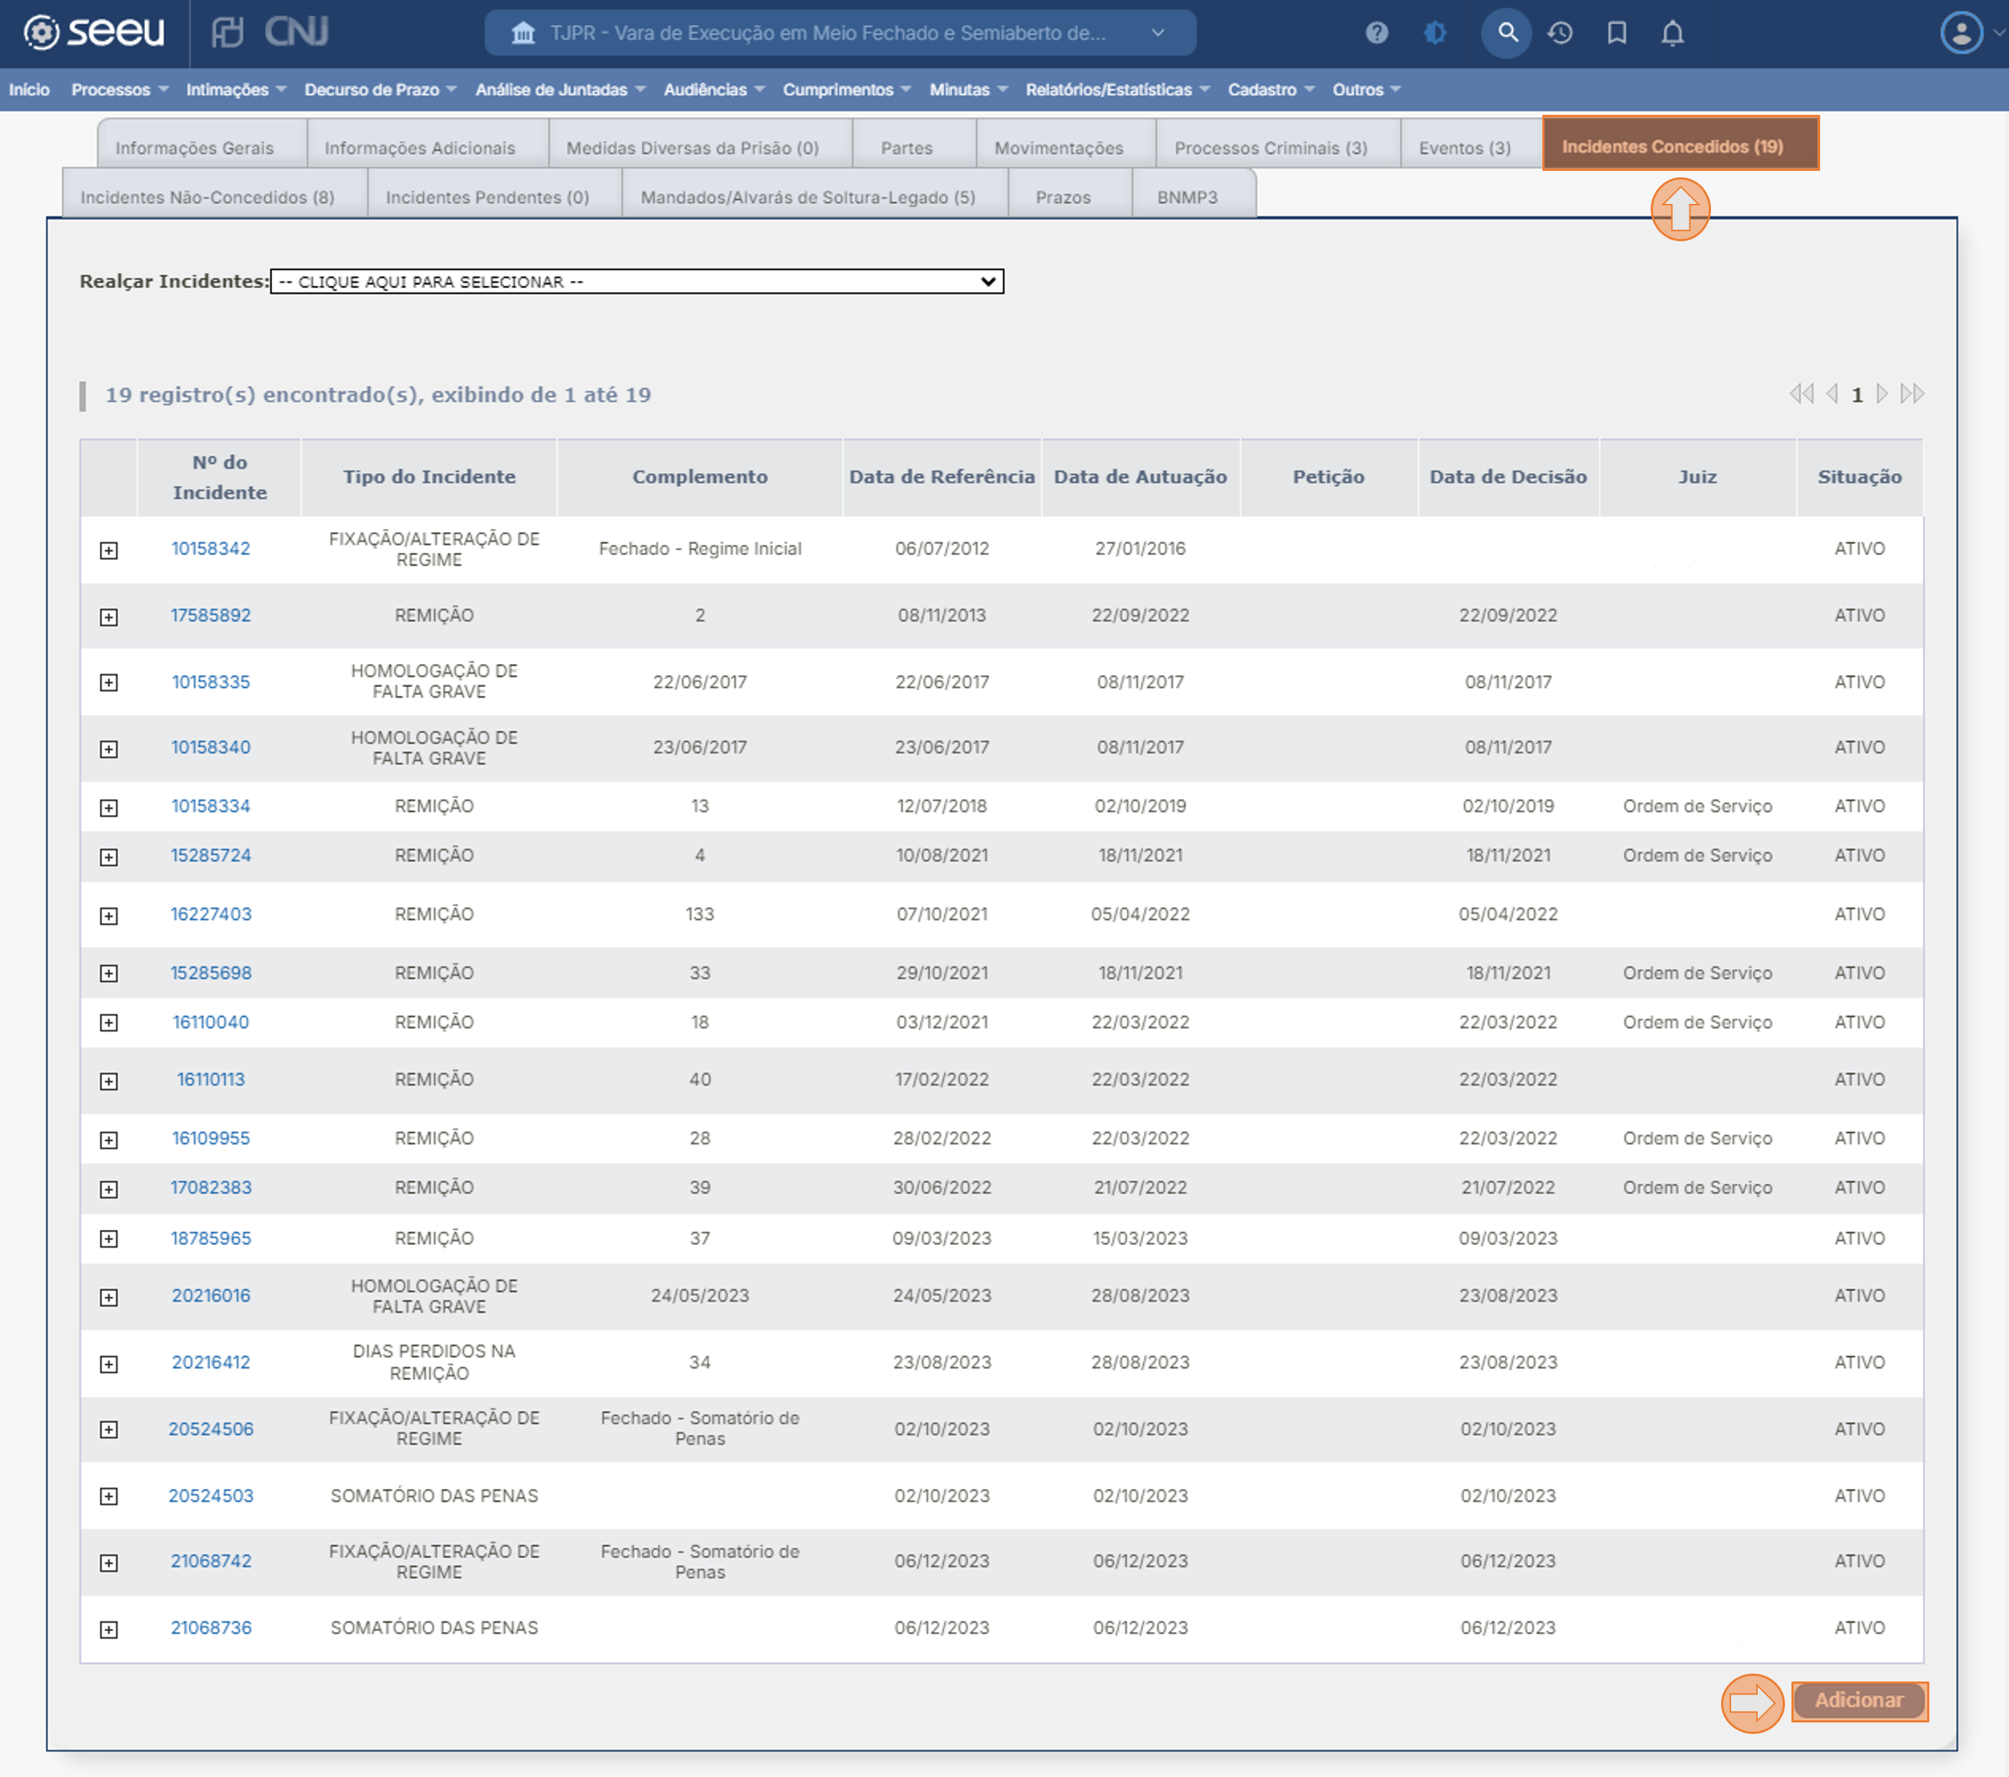Expand row of incident 17585892

109,617
